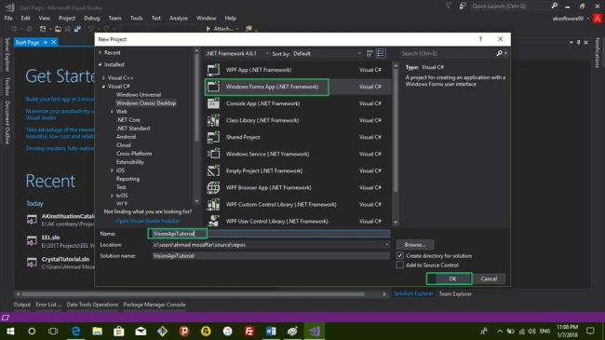This screenshot has height=340, width=605.
Task: Select WPF Browser App template
Action: 297,187
